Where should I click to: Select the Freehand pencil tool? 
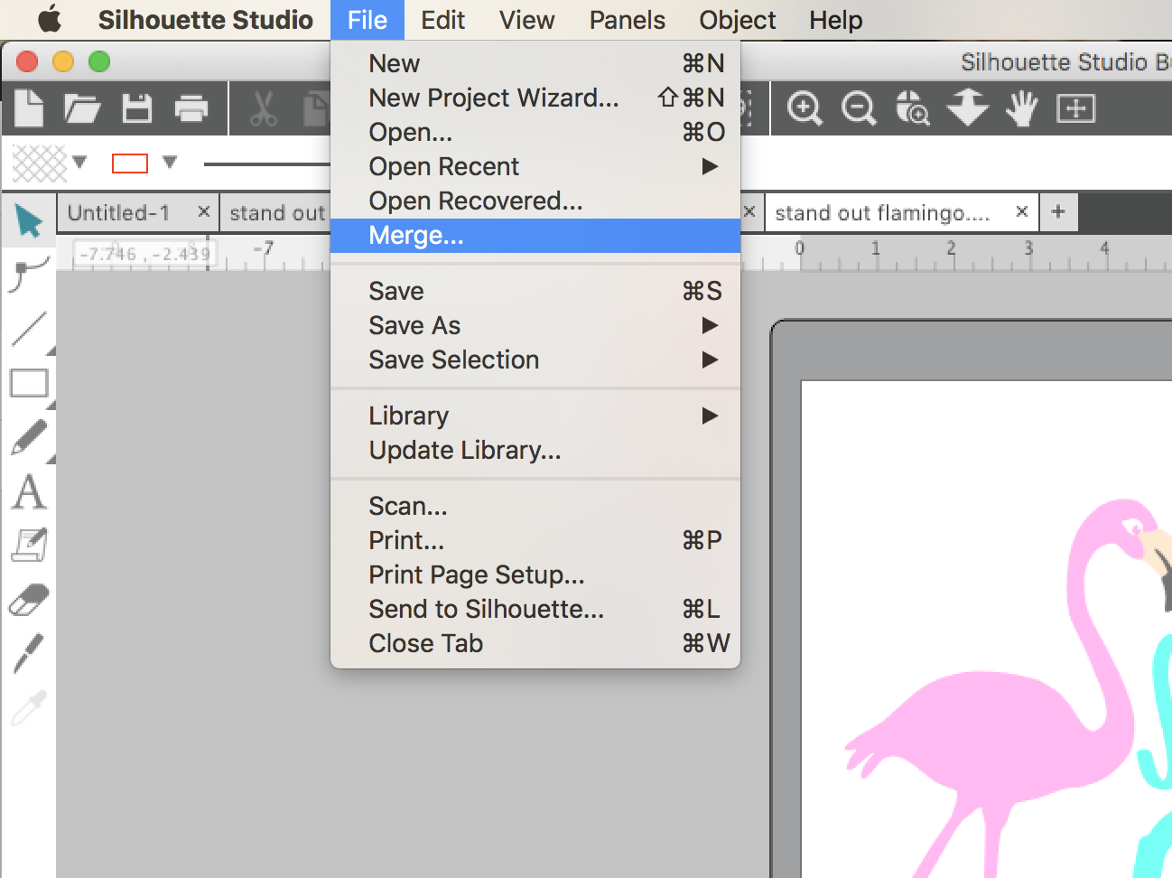(x=29, y=437)
